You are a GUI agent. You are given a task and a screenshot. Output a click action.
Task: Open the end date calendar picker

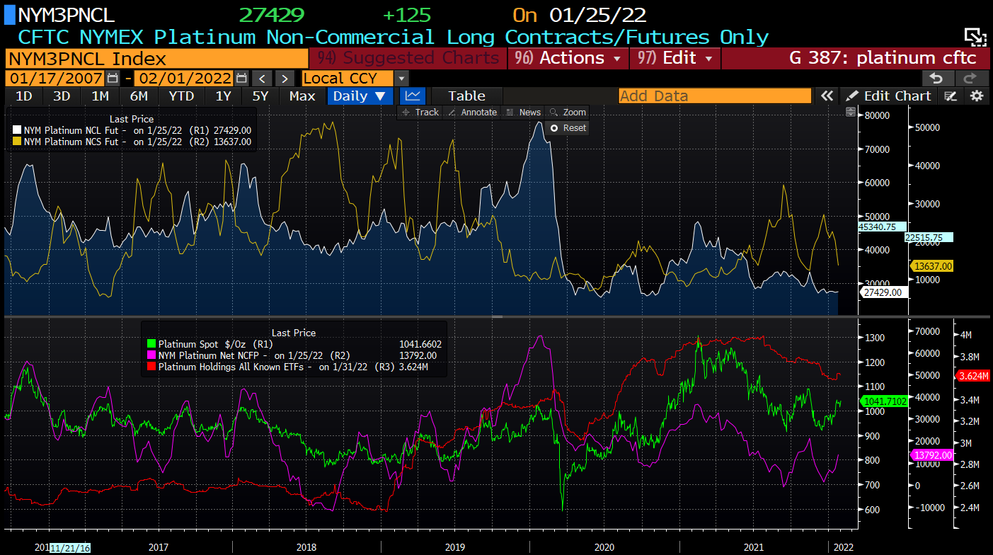(x=241, y=79)
